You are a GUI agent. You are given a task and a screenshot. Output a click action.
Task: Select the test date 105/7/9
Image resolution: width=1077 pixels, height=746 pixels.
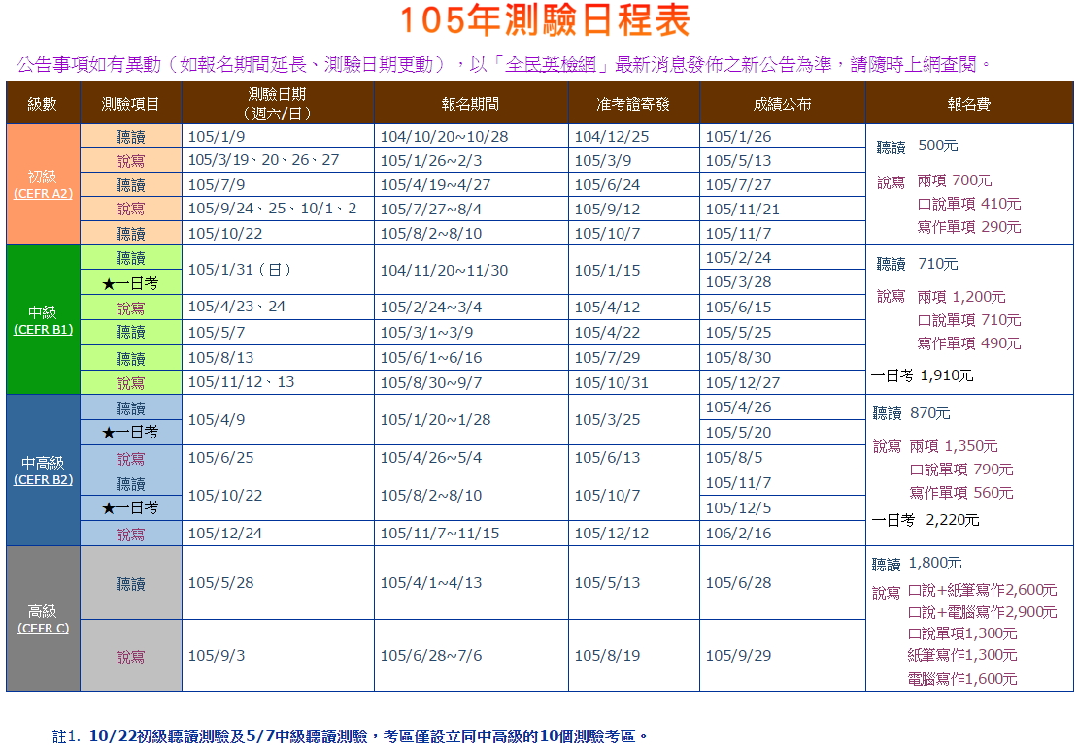[217, 184]
